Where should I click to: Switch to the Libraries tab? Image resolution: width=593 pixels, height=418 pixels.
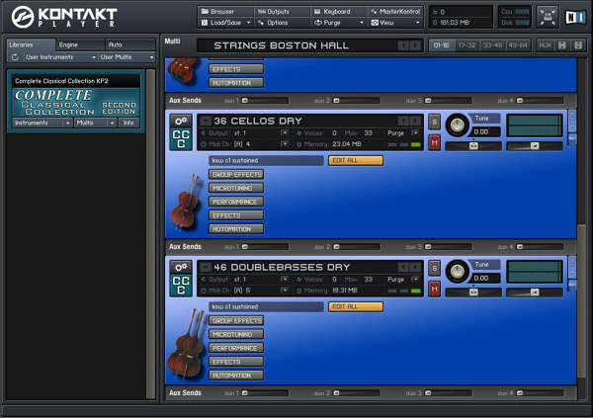click(31, 44)
